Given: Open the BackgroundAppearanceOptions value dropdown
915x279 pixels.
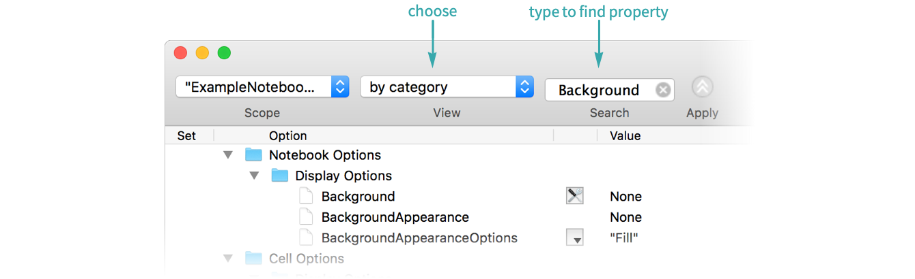Looking at the screenshot, I should tap(575, 238).
